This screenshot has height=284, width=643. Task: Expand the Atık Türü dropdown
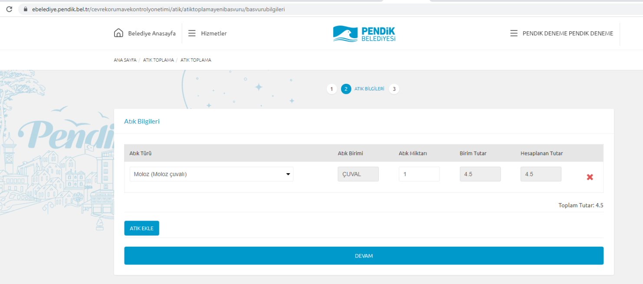pos(211,174)
